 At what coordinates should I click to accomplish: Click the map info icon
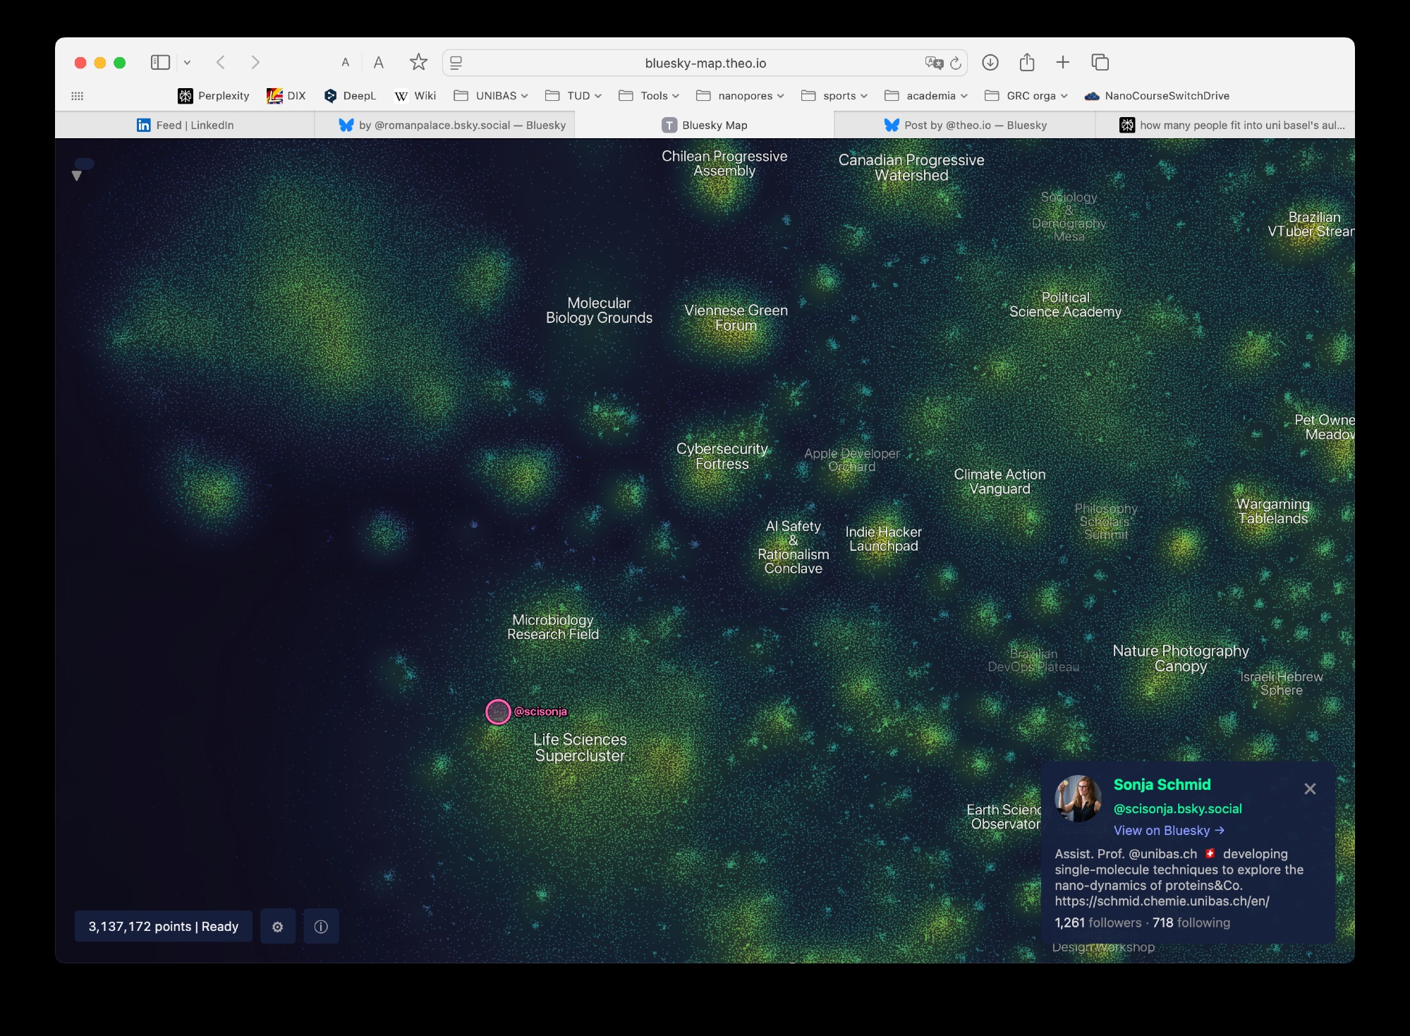pyautogui.click(x=321, y=927)
